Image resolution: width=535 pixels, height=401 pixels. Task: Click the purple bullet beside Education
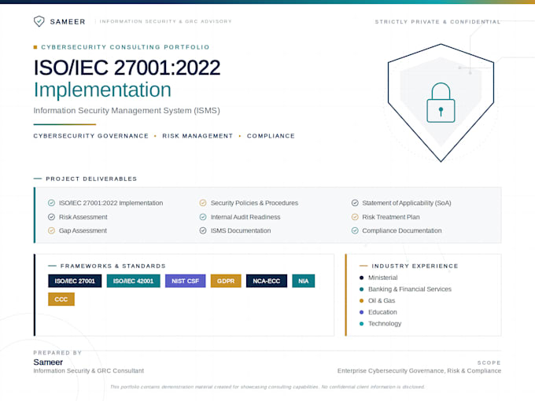[x=361, y=312]
